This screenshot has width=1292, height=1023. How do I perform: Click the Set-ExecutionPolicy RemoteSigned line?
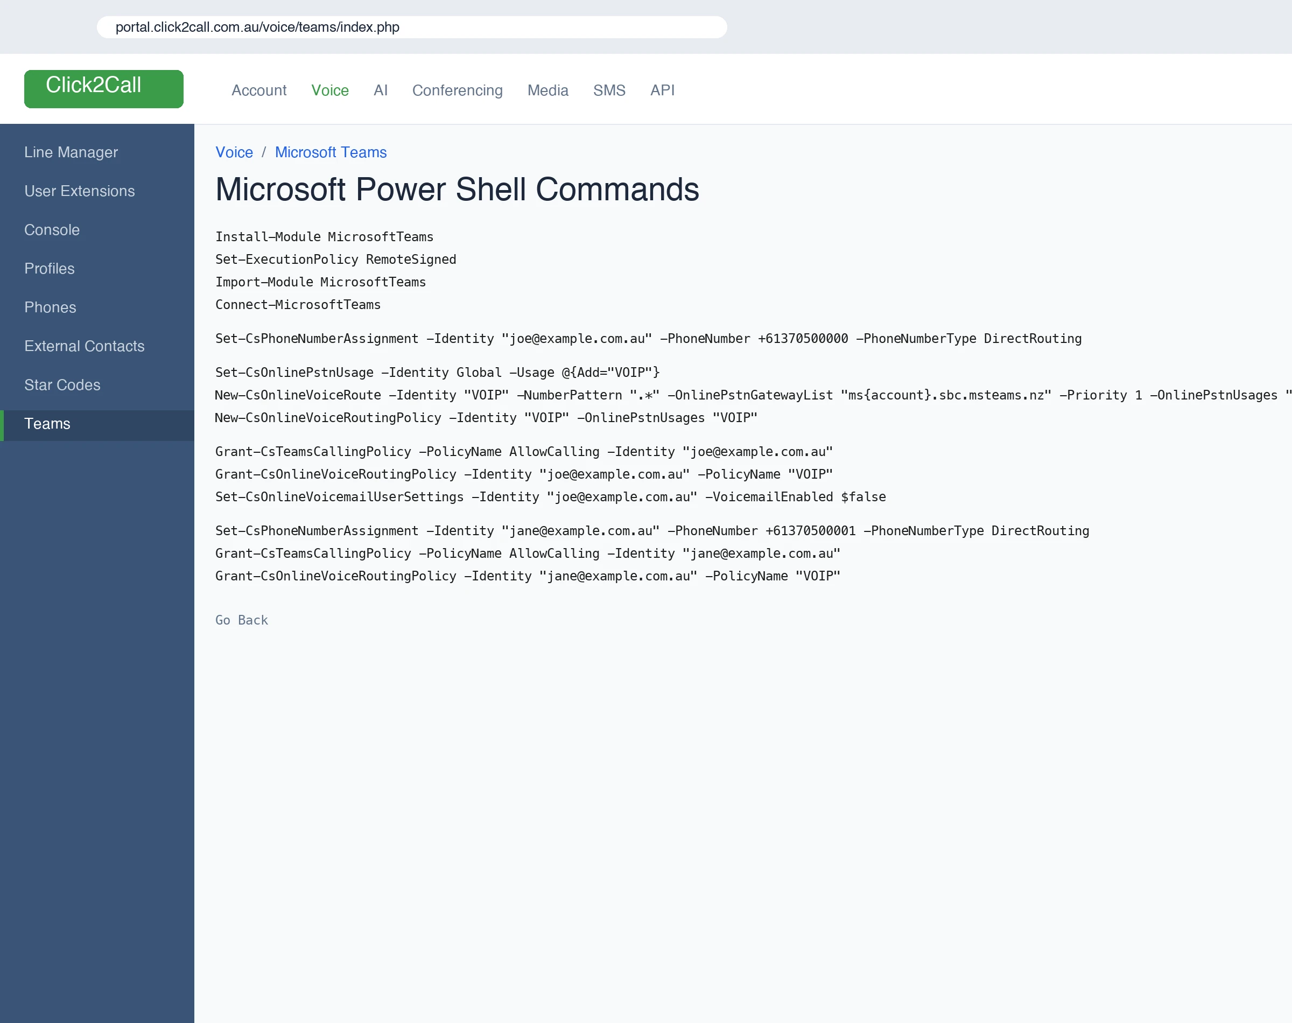[x=335, y=260]
